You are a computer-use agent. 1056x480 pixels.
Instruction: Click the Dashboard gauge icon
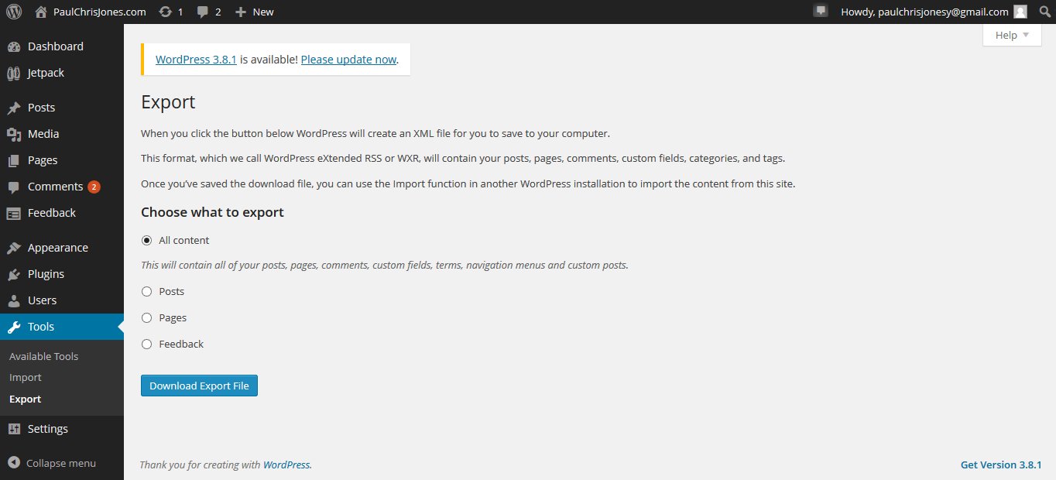[x=14, y=46]
